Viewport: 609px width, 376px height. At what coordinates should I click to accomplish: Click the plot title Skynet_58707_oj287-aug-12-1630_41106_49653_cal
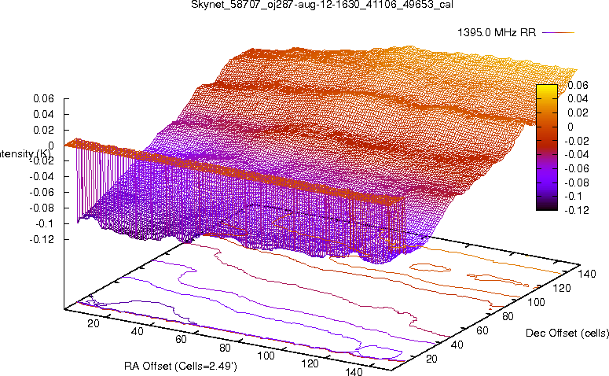[x=322, y=5]
